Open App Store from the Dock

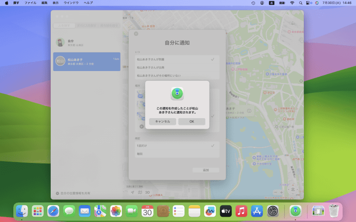pos(257,211)
